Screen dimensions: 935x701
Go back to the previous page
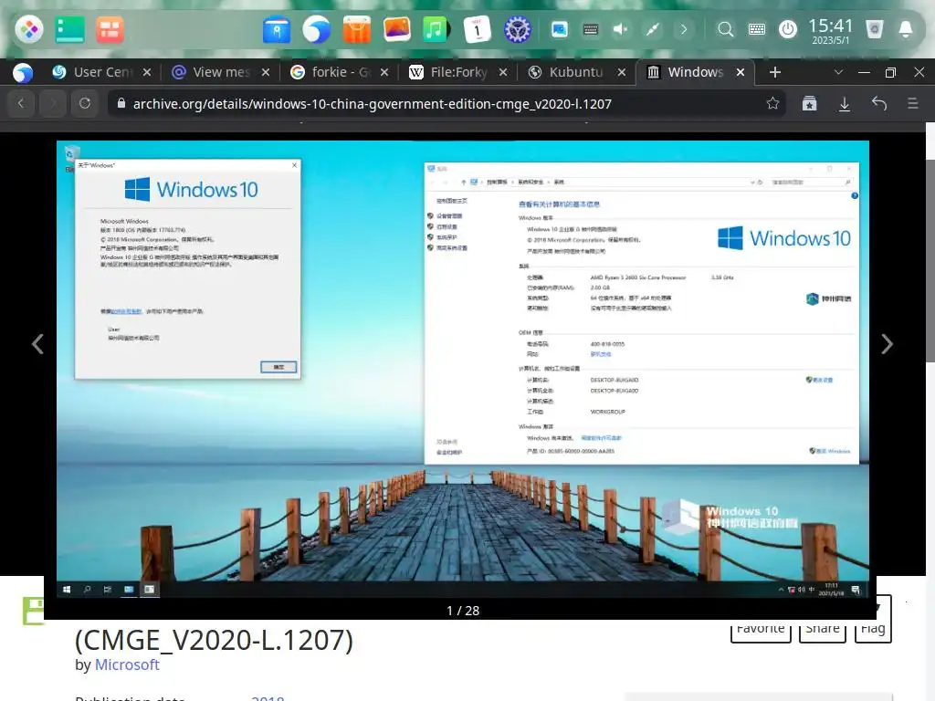pyautogui.click(x=21, y=103)
